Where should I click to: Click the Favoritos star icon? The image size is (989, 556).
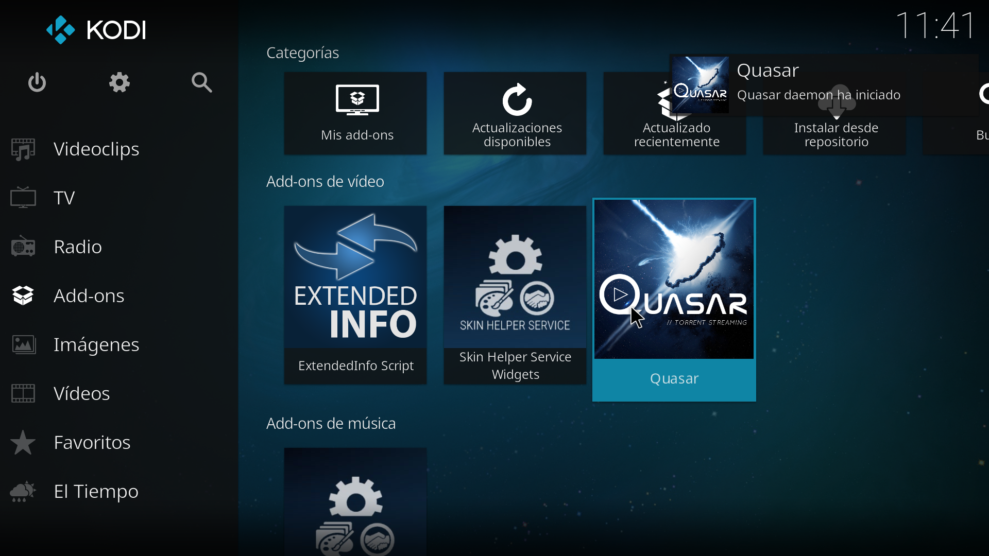(x=23, y=442)
